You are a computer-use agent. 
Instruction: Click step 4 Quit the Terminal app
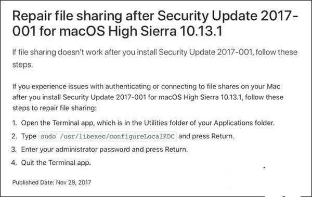[x=56, y=163]
